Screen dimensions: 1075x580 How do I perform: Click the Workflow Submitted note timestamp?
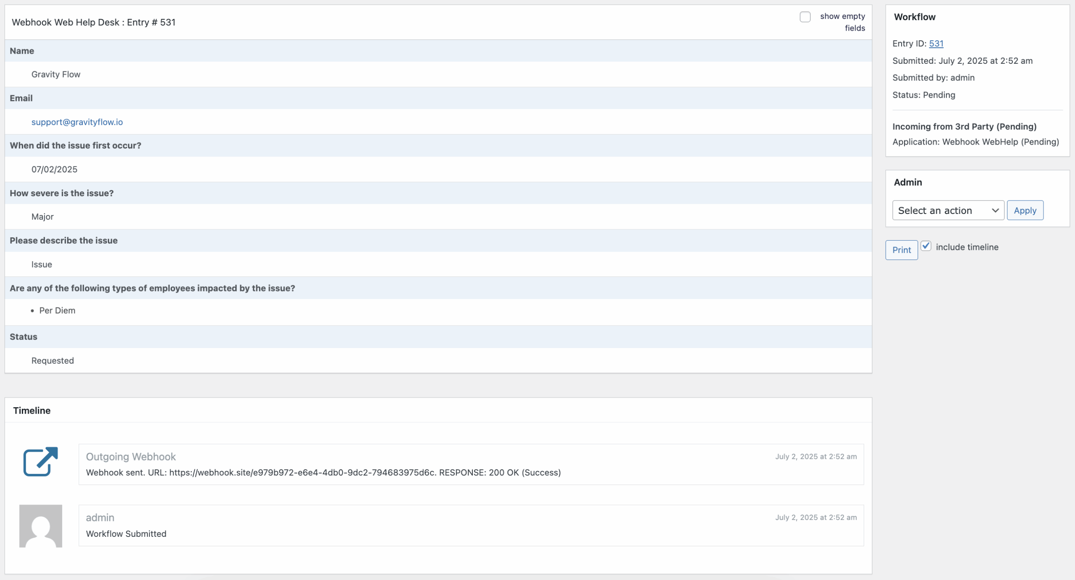[816, 518]
